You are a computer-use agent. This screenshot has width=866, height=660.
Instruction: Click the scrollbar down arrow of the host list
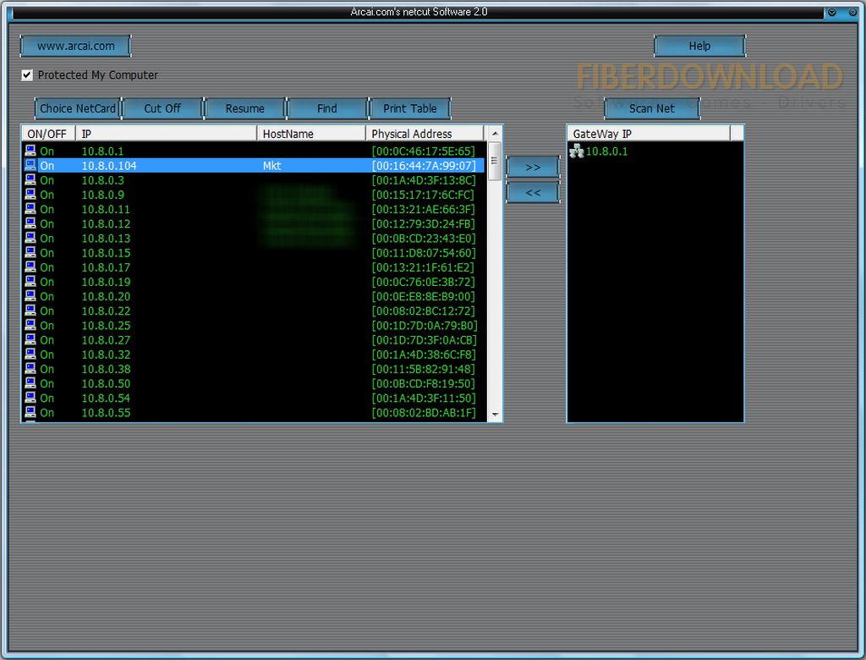pyautogui.click(x=496, y=415)
